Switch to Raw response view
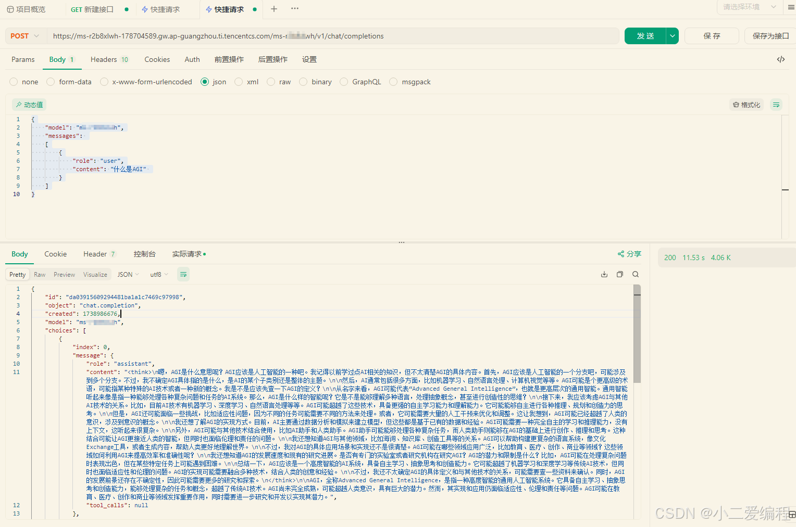796x527 pixels. click(x=40, y=274)
